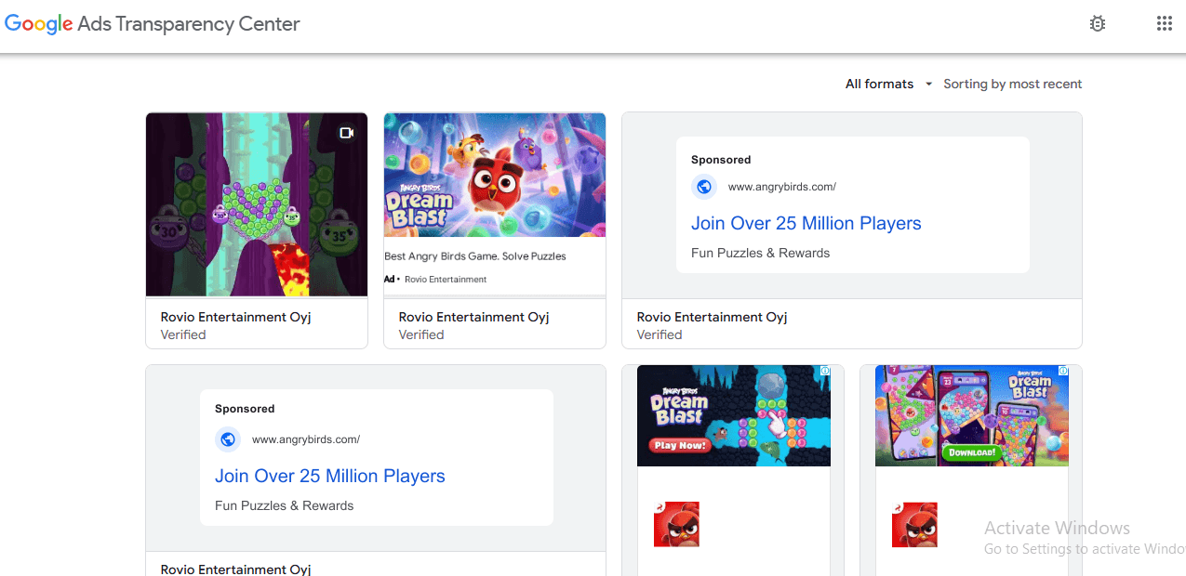
Task: Click the Play Now button in the Dream Blast banner
Action: (680, 445)
